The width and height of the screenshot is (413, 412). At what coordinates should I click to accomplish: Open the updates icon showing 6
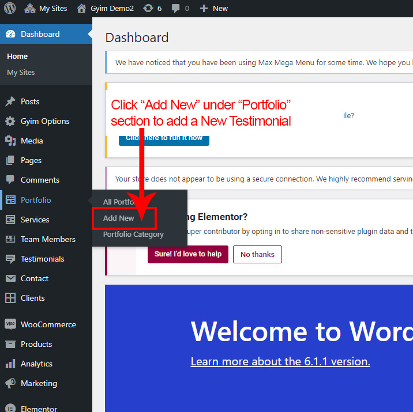148,8
